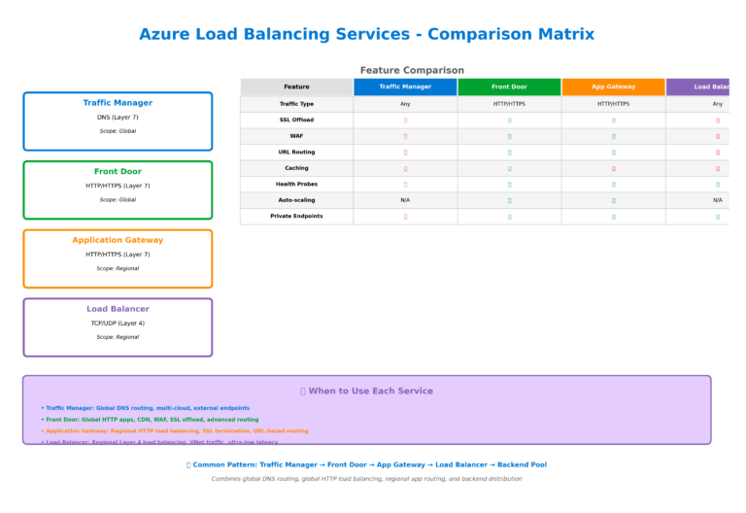The image size is (746, 513).
Task: Open the Traffic Manager card on the left
Action: click(118, 121)
